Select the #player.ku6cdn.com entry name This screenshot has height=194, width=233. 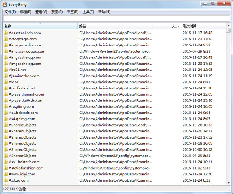coord(26,100)
